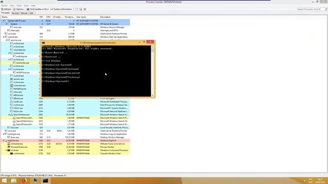Click cmd window scrollbar up arrow

point(153,47)
